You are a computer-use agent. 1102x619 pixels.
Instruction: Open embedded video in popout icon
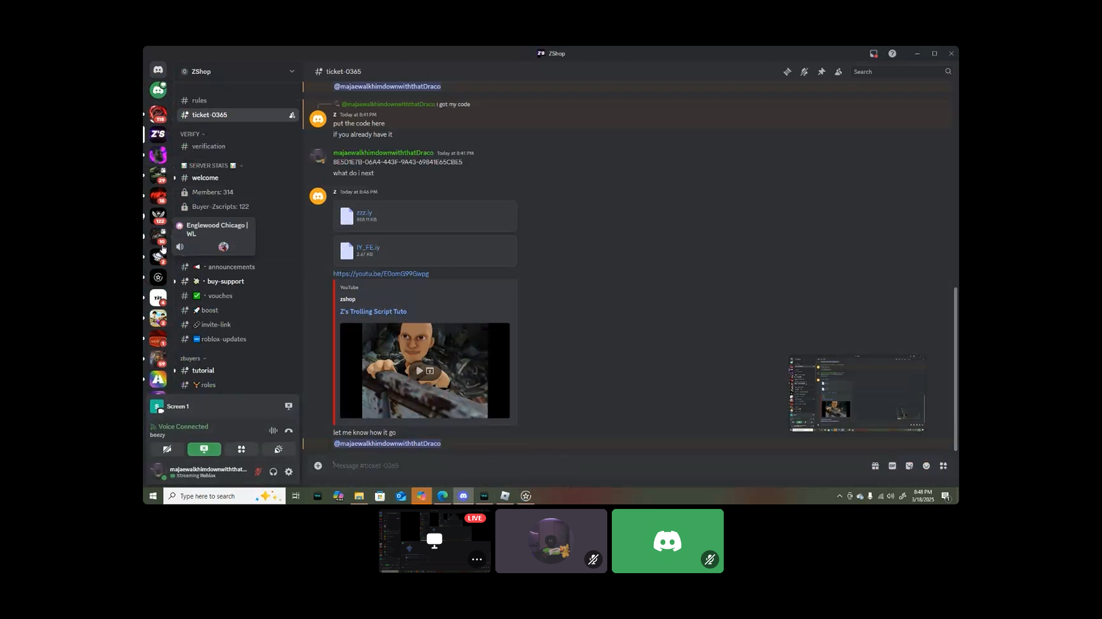(x=430, y=371)
